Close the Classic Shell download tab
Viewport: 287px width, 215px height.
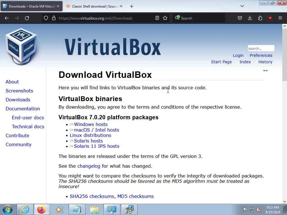(x=121, y=6)
